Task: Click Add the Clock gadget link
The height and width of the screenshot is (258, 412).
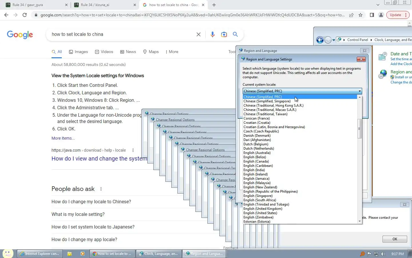Action: [401, 64]
